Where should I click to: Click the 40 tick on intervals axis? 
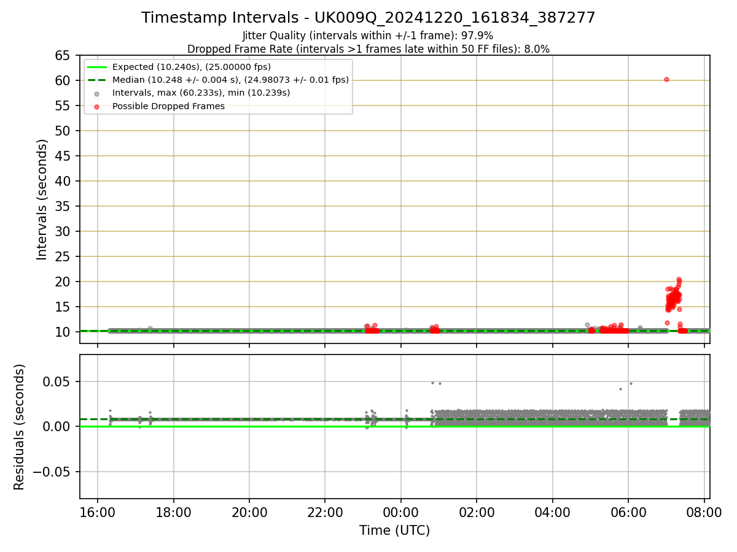(x=63, y=181)
